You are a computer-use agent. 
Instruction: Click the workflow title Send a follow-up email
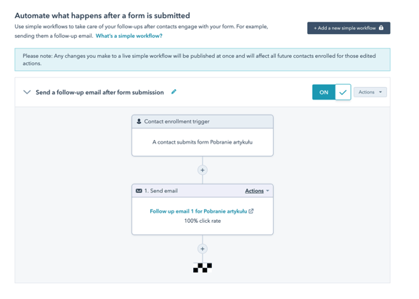pos(99,92)
